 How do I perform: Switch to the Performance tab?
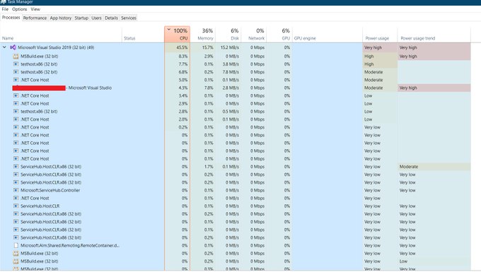pyautogui.click(x=35, y=18)
